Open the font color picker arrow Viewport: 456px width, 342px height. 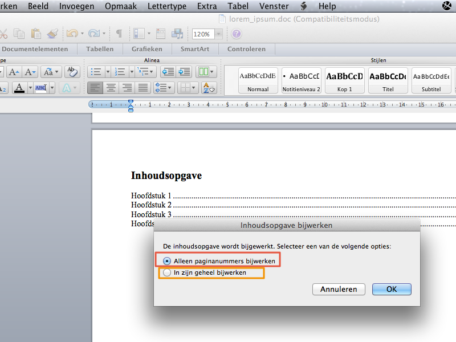30,88
